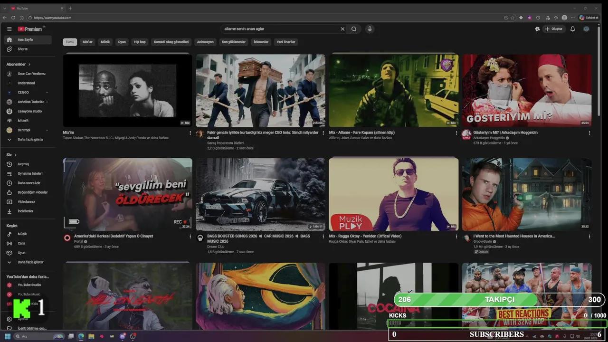This screenshot has height=342, width=608.
Task: Open a new browser tab with plus
Action: (70, 8)
